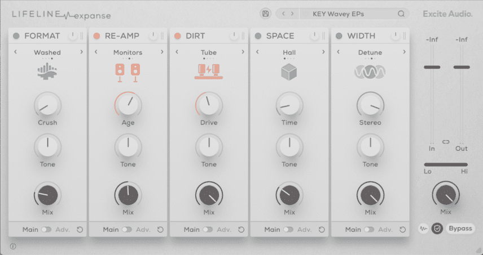Grab the WIDTH module drag handle
The height and width of the screenshot is (255, 483).
click(x=405, y=36)
